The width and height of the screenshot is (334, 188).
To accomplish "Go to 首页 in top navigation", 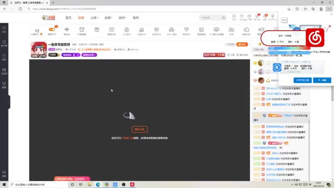I will [x=68, y=18].
